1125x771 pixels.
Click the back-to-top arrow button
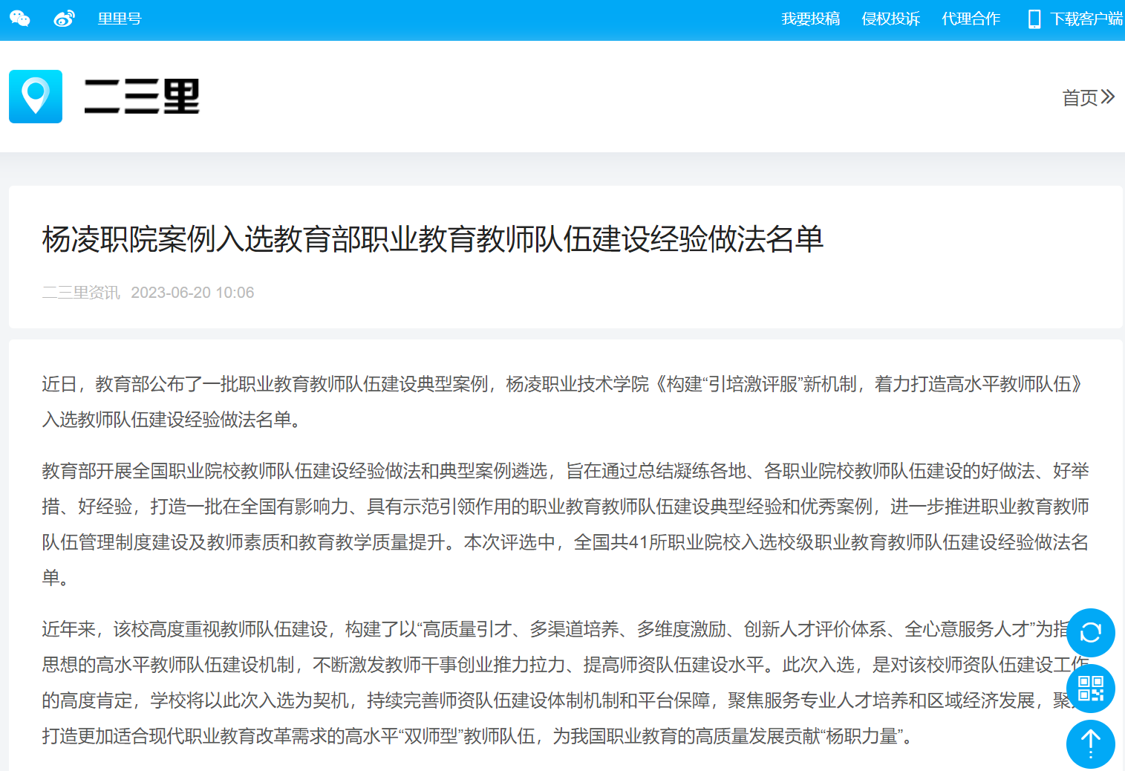pos(1090,744)
